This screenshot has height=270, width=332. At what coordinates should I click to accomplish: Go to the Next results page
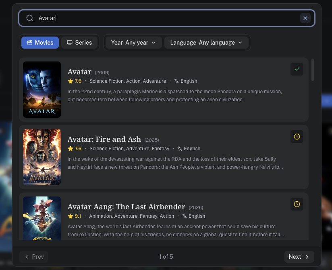tap(299, 257)
